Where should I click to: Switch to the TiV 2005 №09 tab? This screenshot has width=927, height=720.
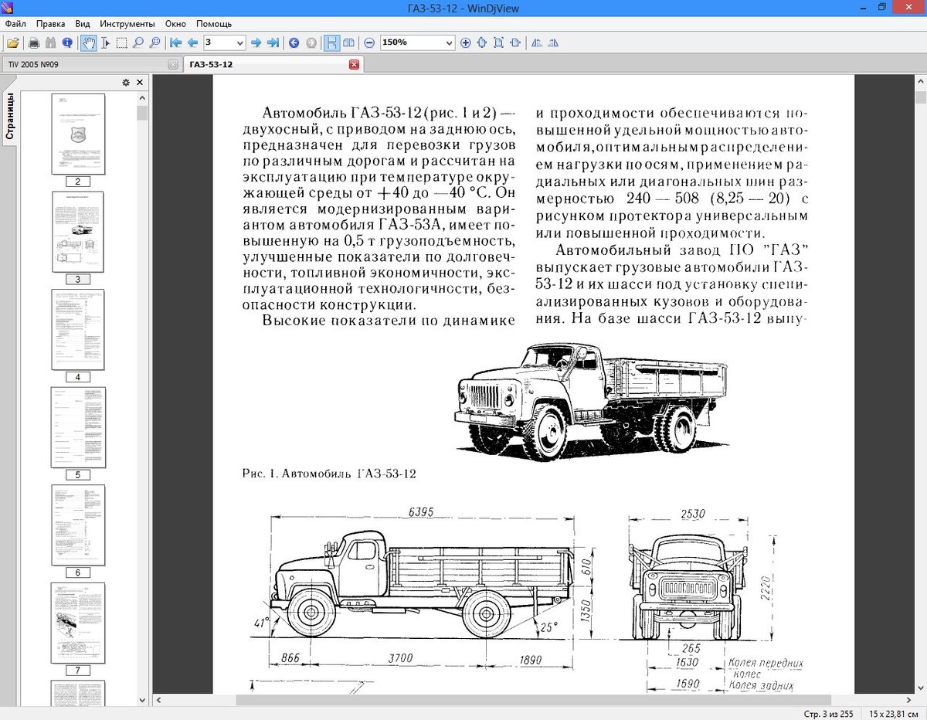coord(33,65)
